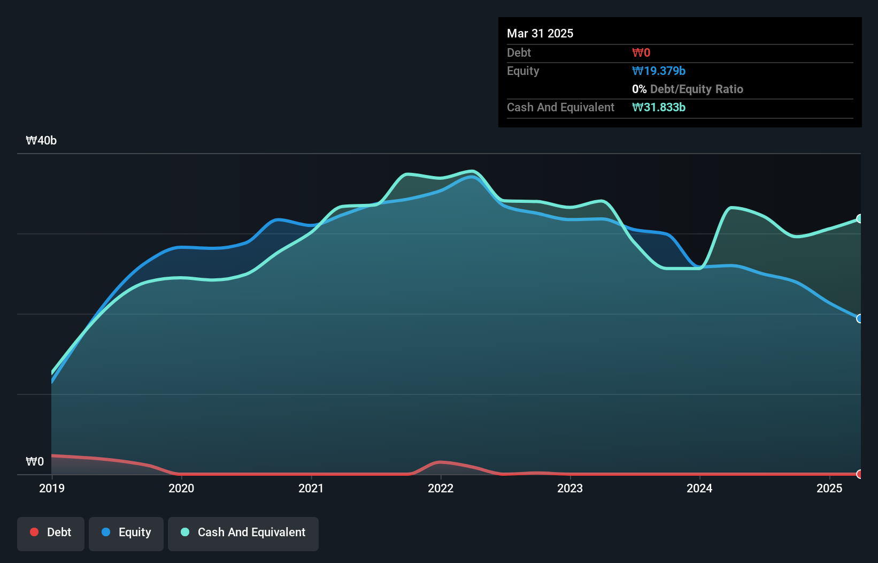The width and height of the screenshot is (878, 563).
Task: Click the ₩19.379b Equity link
Action: coord(659,71)
